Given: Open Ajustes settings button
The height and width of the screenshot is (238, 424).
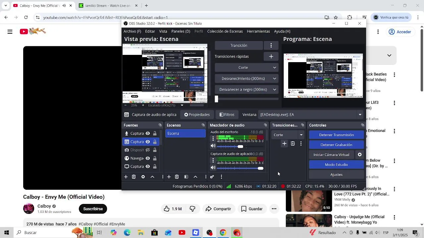Looking at the screenshot, I should coord(336,175).
